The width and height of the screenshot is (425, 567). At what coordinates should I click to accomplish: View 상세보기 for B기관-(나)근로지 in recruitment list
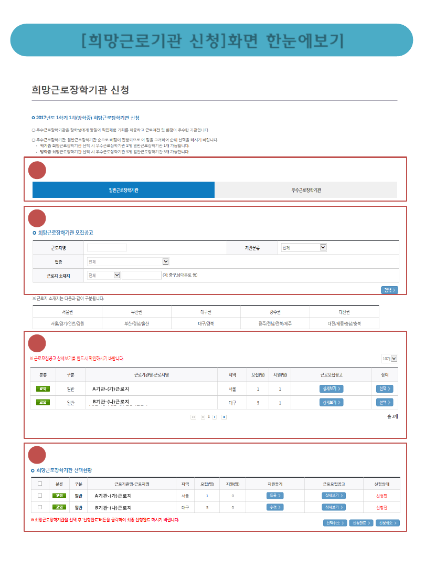[331, 402]
